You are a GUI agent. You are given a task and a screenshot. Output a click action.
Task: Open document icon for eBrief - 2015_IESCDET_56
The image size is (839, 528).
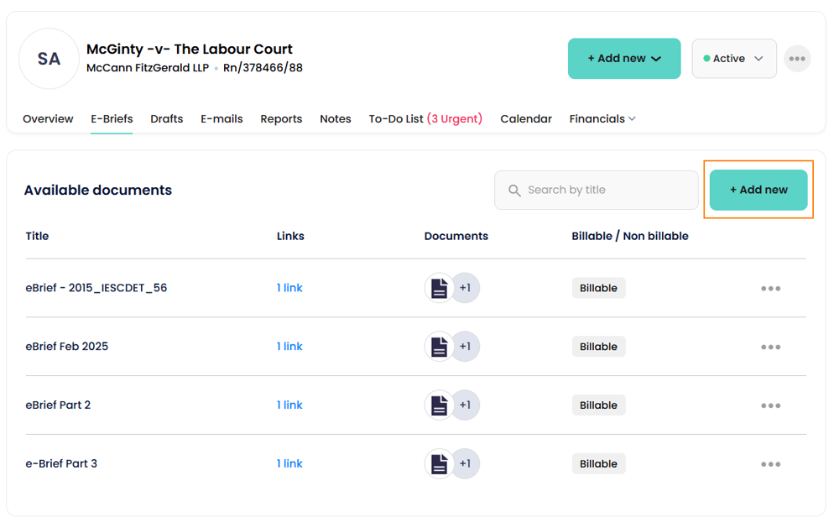tap(439, 288)
